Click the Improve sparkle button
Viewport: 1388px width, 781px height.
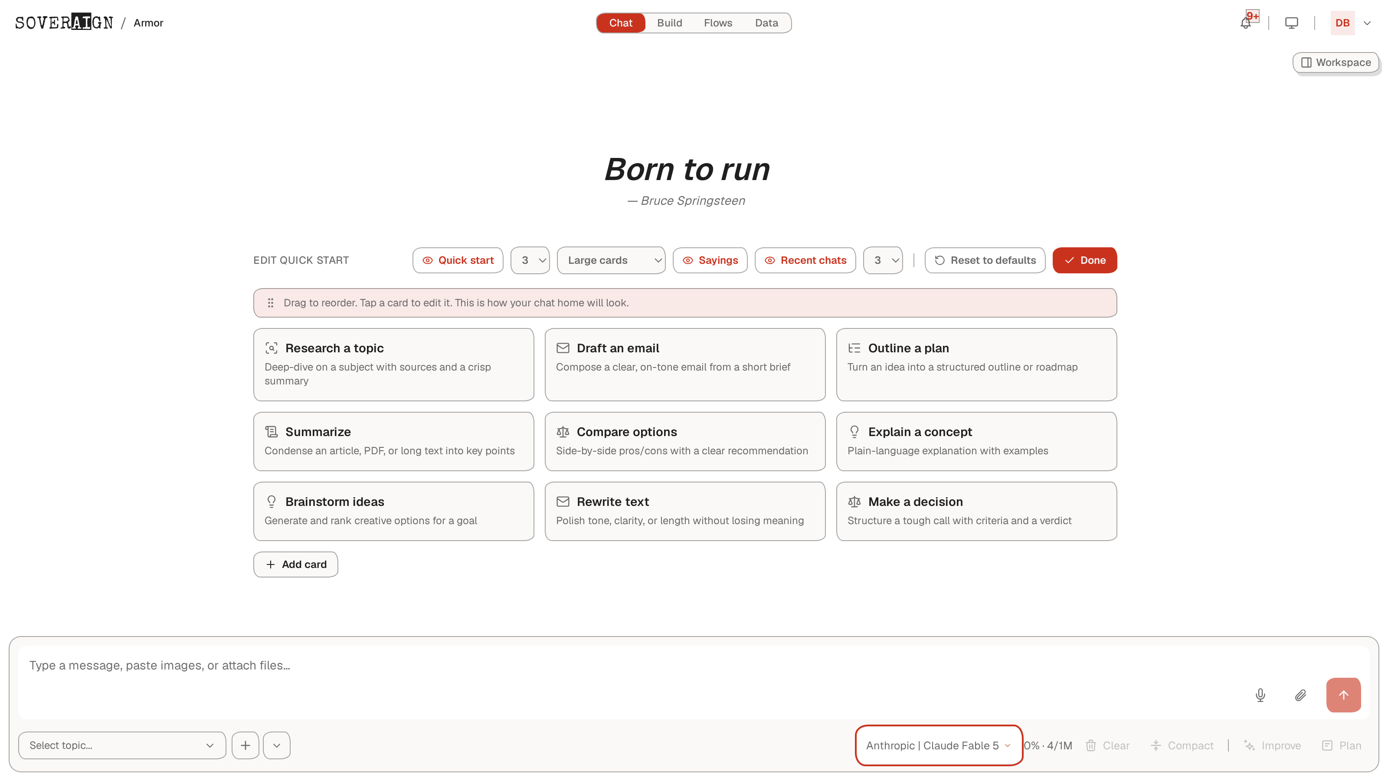[x=1273, y=746]
